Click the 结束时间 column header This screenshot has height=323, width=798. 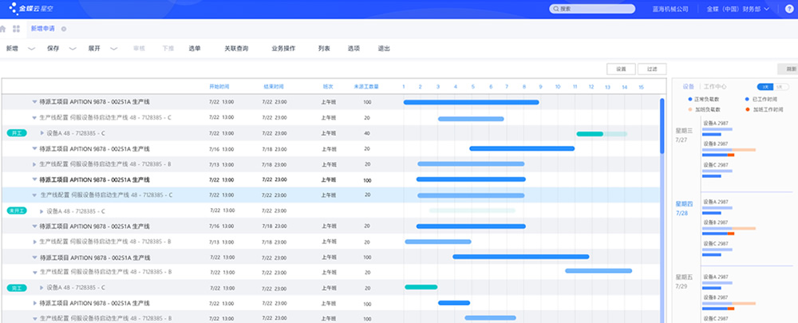pos(274,87)
